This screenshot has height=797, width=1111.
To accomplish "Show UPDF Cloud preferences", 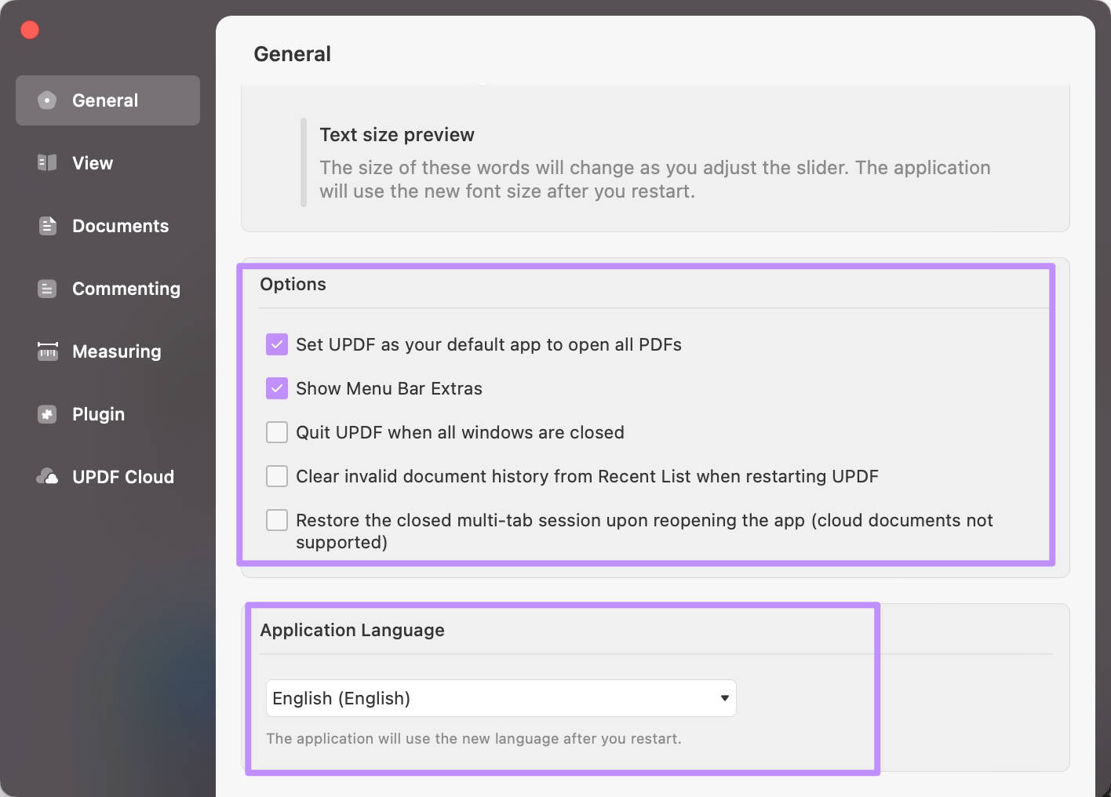I will click(107, 477).
